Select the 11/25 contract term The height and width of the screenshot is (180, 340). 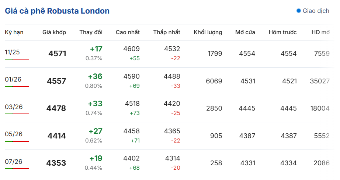coord(12,52)
